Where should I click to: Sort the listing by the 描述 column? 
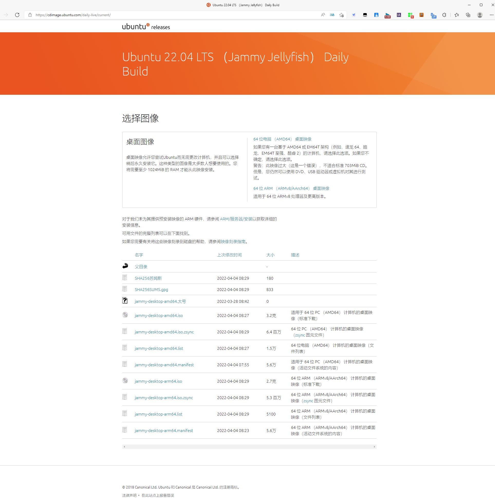click(x=295, y=255)
